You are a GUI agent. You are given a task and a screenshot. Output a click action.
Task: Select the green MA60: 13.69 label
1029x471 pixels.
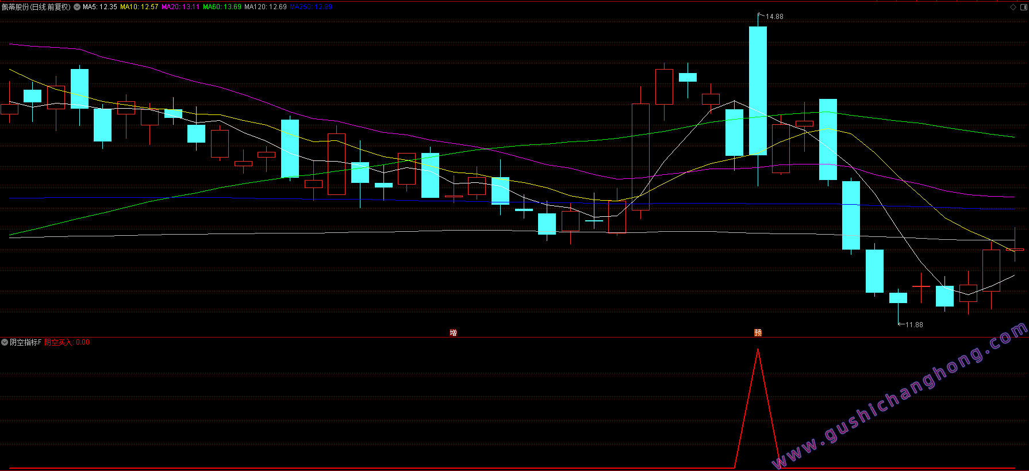click(222, 7)
